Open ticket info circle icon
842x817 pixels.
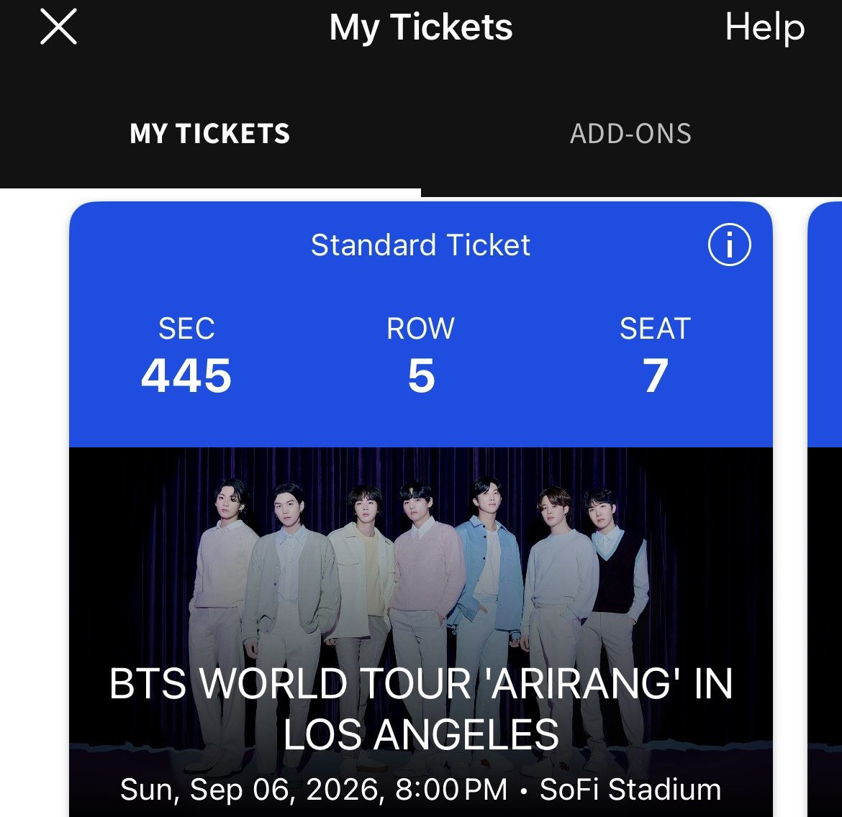[x=729, y=245]
